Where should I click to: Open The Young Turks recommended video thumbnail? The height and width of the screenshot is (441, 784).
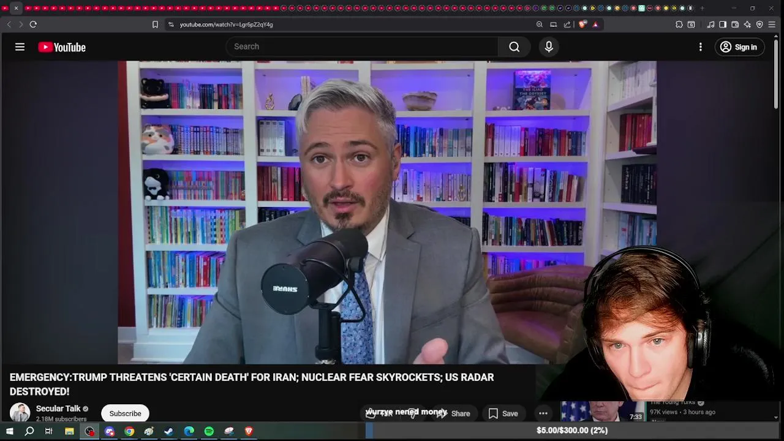tap(603, 411)
